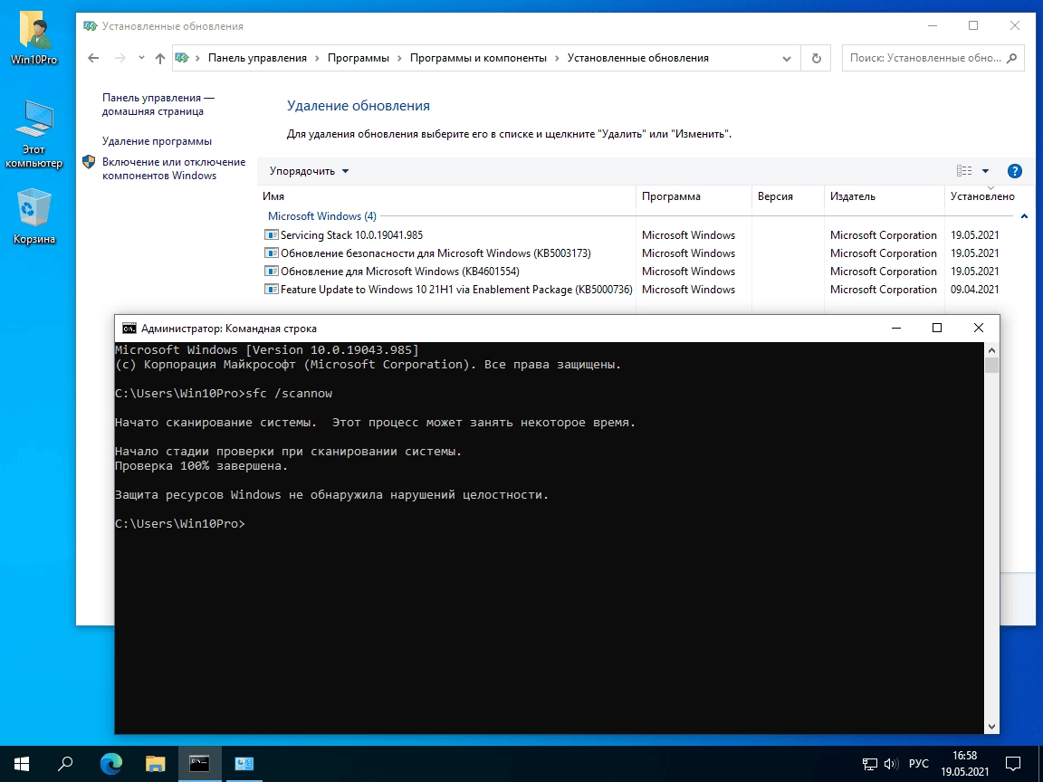Screen dimensions: 1043x782
Task: Click Панель управления breadcrumb
Action: pos(257,58)
